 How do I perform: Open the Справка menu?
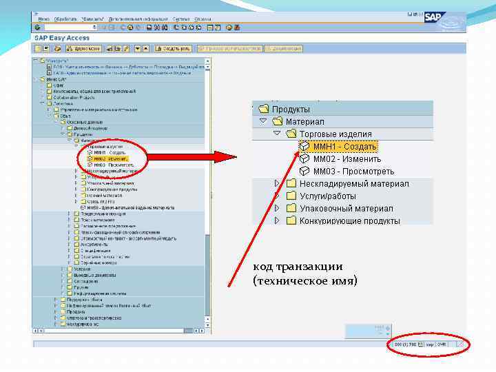(x=203, y=19)
